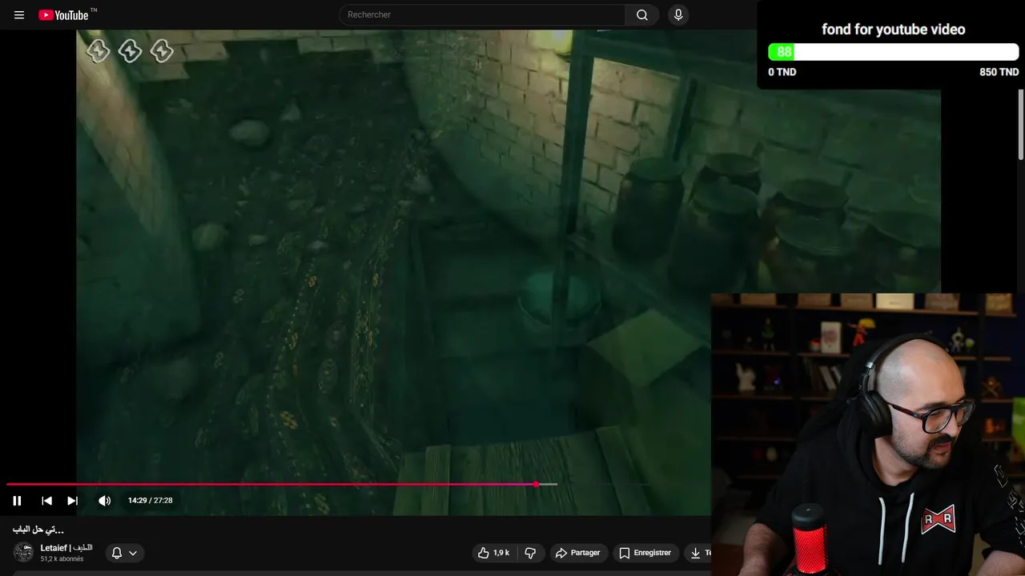Skip to the next video
1025x576 pixels.
[72, 501]
